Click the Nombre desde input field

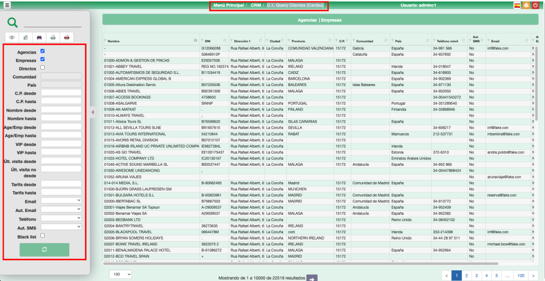click(61, 109)
